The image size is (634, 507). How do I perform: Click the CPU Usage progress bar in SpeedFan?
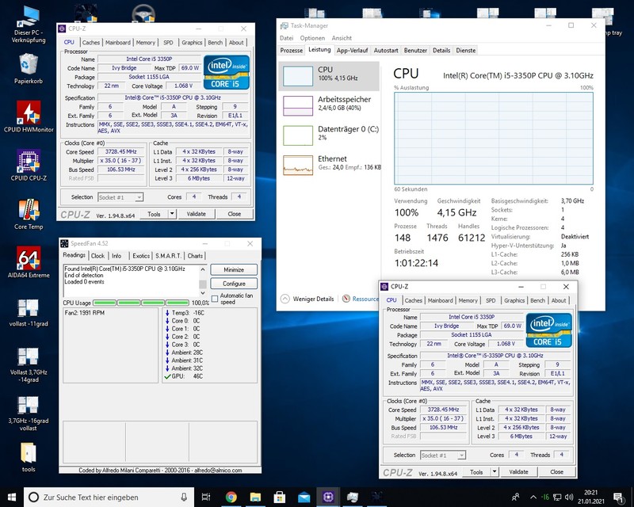tap(141, 303)
